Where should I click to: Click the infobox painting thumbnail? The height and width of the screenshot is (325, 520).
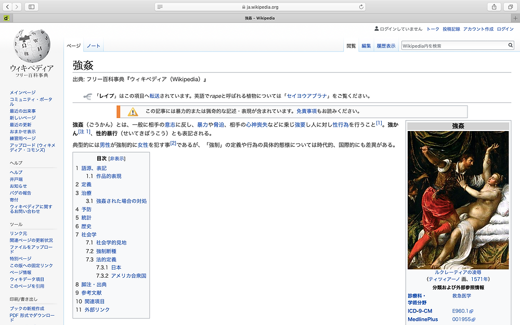tap(458, 200)
